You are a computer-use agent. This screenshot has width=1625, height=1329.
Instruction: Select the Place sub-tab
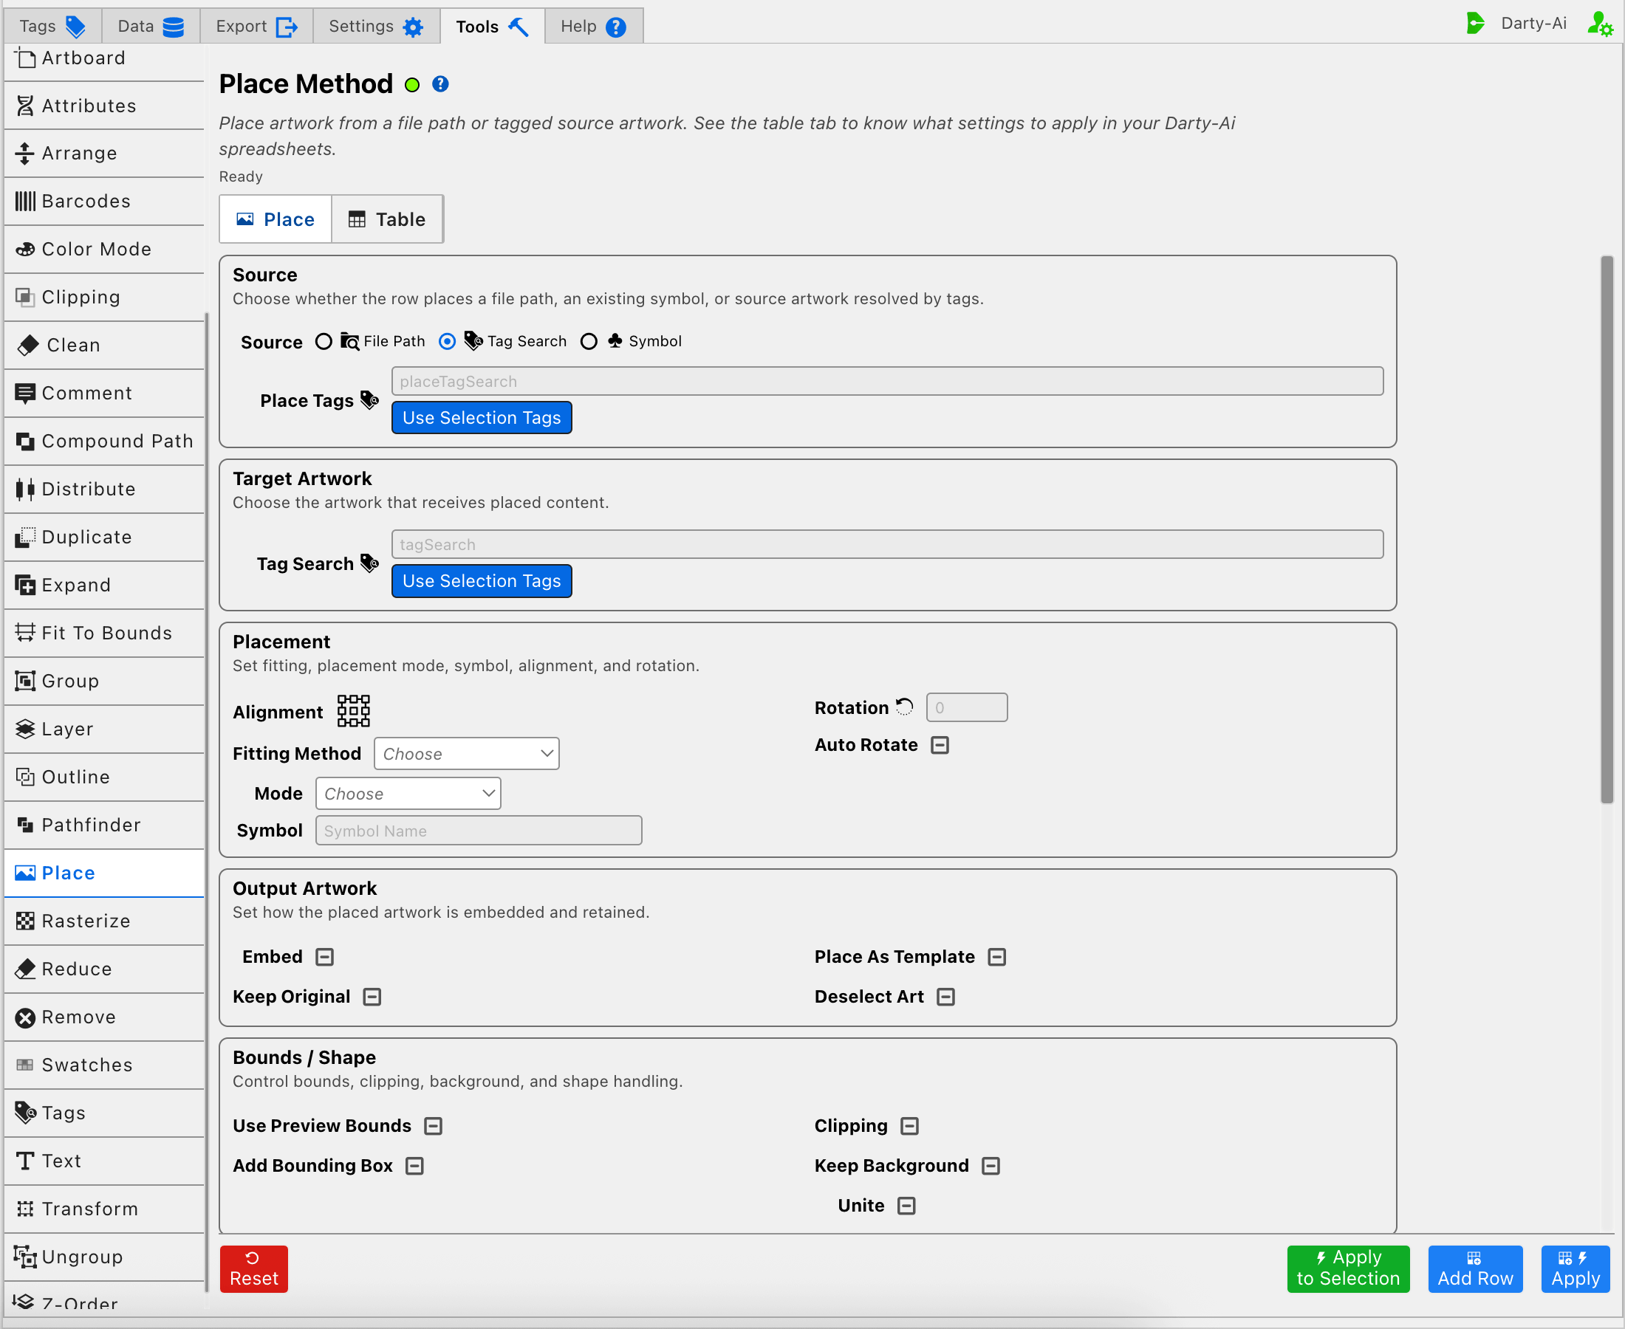[x=276, y=220]
